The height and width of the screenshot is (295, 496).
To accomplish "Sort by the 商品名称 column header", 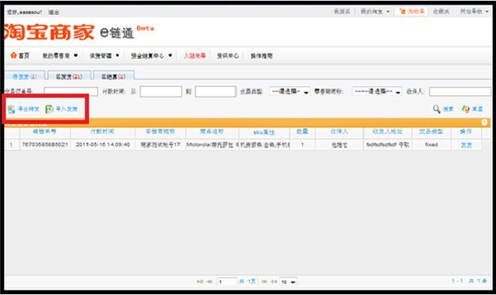I will tap(211, 131).
